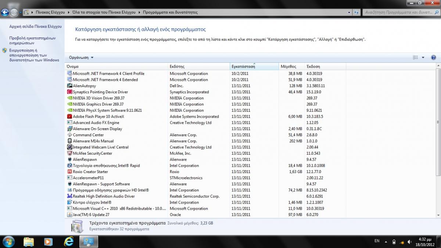Screen dimensions: 441x248
Task: Select the NVIDIA Graphics Driver 269.37 entry
Action: coord(206,104)
